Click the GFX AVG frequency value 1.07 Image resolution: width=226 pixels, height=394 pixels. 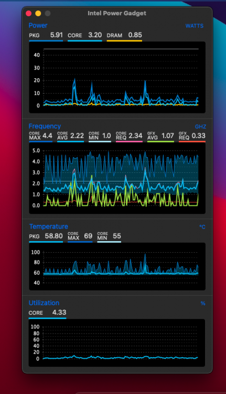coord(168,136)
